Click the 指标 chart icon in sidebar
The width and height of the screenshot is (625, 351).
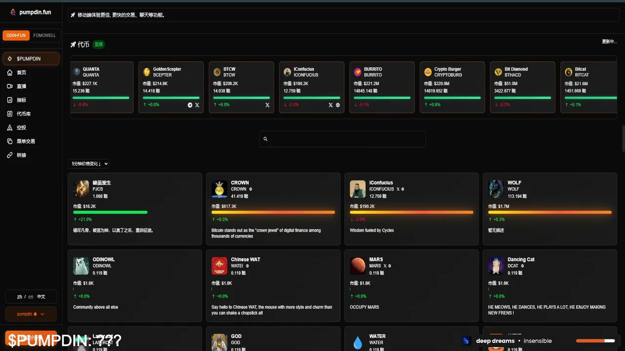(10, 100)
